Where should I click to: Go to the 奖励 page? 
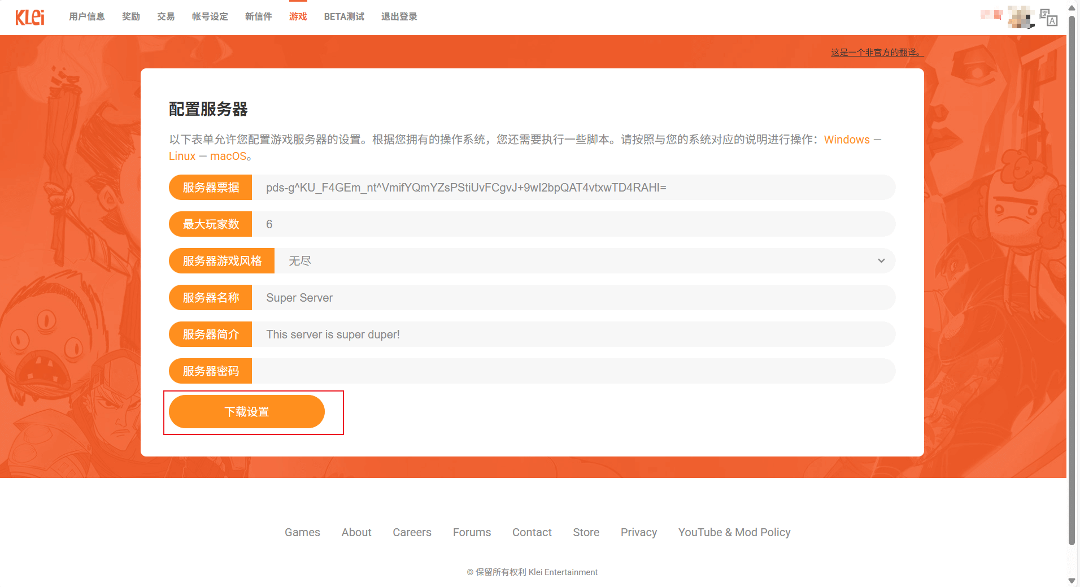(131, 17)
